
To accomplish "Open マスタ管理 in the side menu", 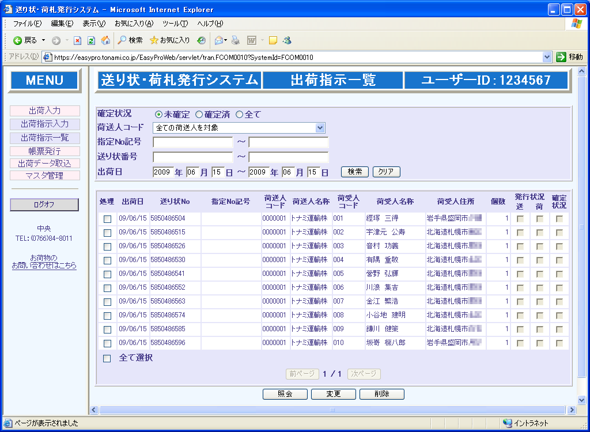I will 45,175.
